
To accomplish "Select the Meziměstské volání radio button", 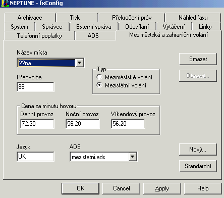I will pos(99,77).
